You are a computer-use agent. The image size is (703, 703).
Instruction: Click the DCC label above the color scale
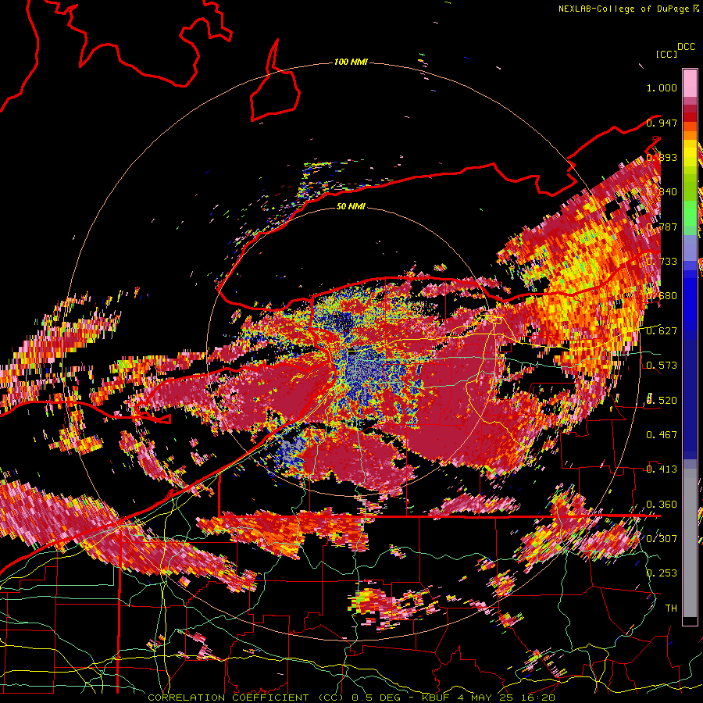coord(686,47)
